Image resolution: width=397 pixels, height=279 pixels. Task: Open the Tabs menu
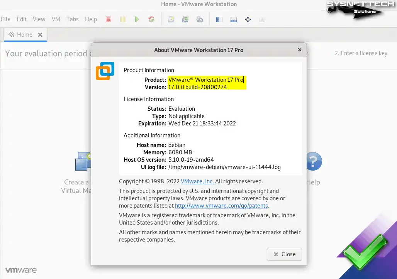[x=72, y=19]
